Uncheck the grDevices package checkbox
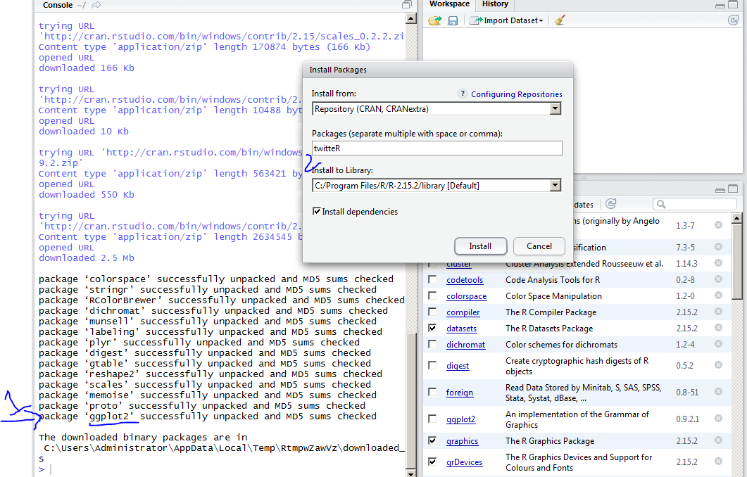The height and width of the screenshot is (477, 747). point(432,462)
